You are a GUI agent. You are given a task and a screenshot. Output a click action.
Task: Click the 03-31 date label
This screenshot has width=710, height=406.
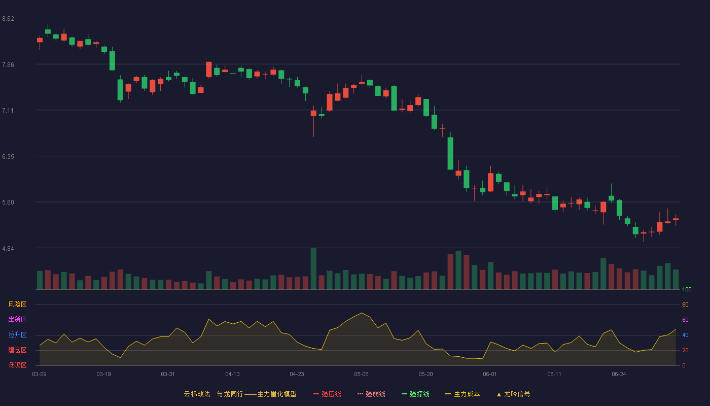pos(168,374)
